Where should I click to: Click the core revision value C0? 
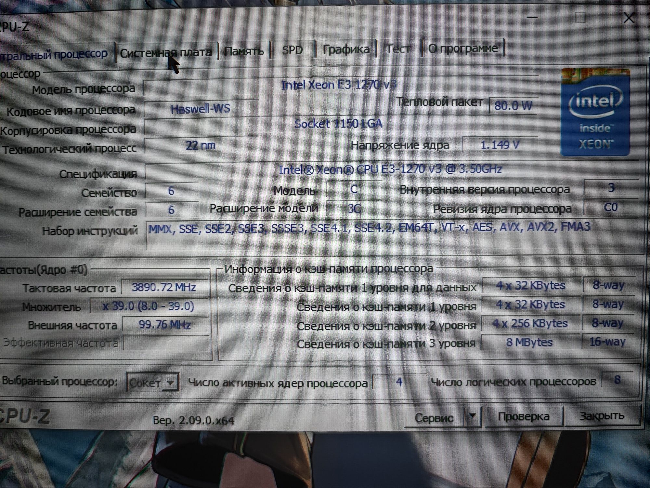click(x=610, y=207)
